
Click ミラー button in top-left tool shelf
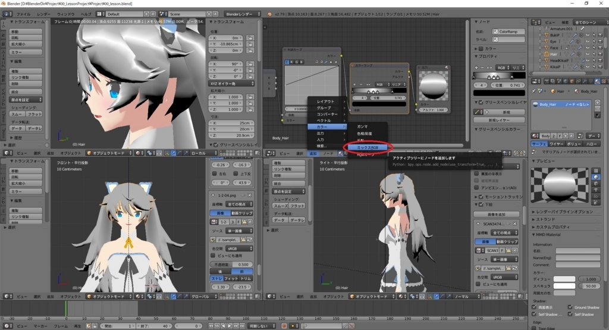[x=26, y=52]
